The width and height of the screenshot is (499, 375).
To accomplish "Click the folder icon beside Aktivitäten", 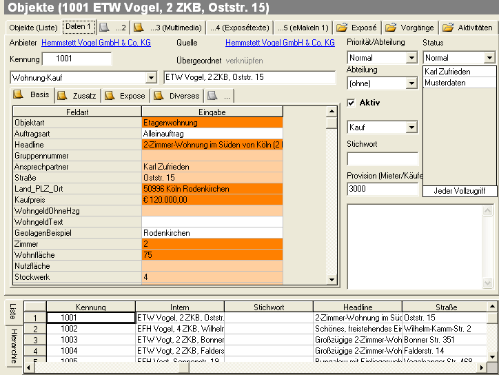I will coord(448,28).
